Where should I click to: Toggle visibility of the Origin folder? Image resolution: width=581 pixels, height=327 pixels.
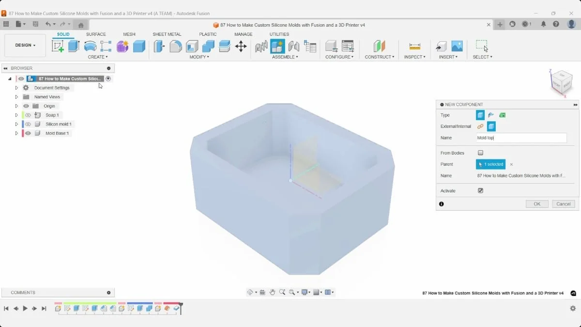pyautogui.click(x=26, y=106)
